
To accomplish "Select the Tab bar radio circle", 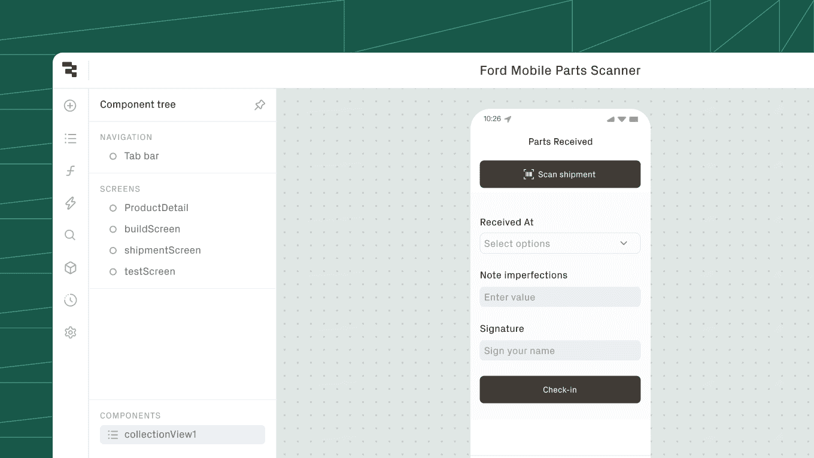I will tap(113, 156).
